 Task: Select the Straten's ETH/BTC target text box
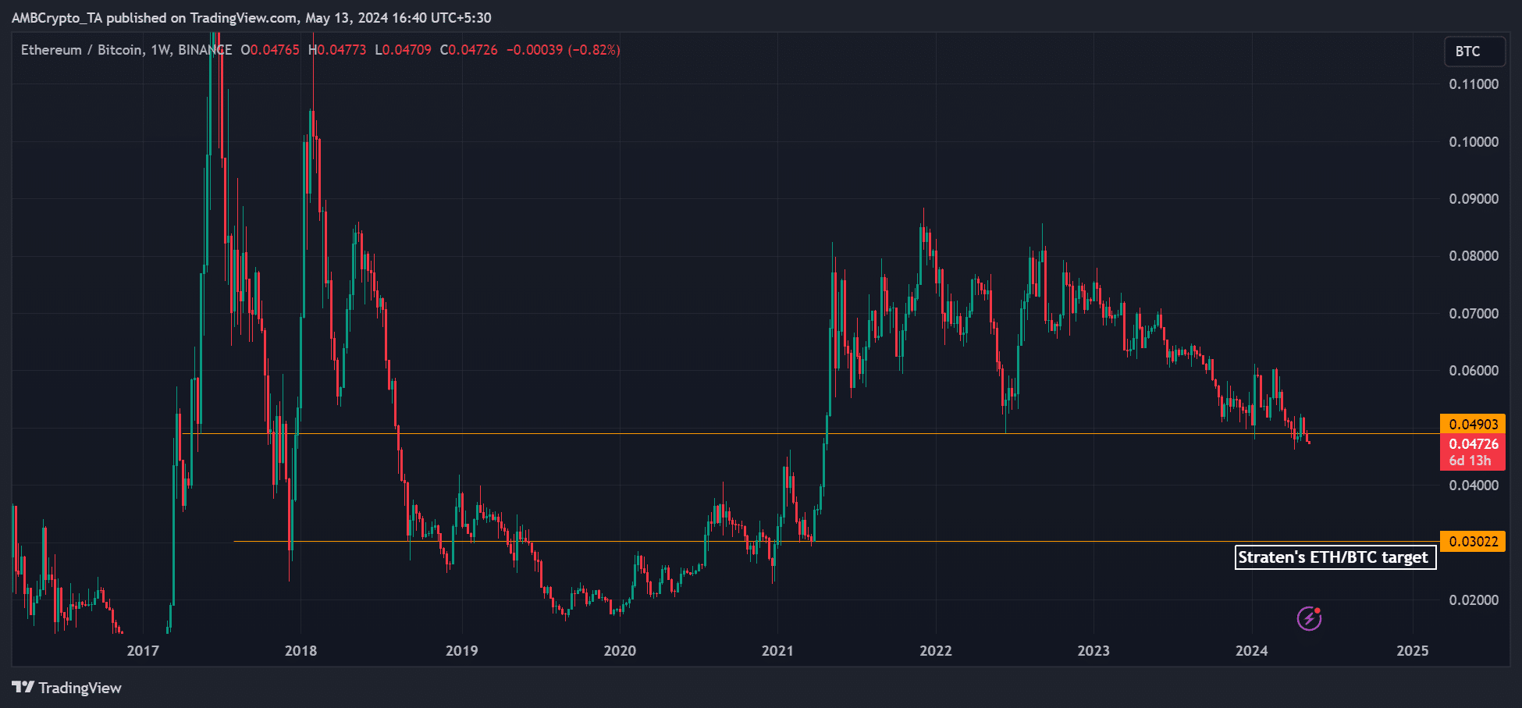(1335, 557)
